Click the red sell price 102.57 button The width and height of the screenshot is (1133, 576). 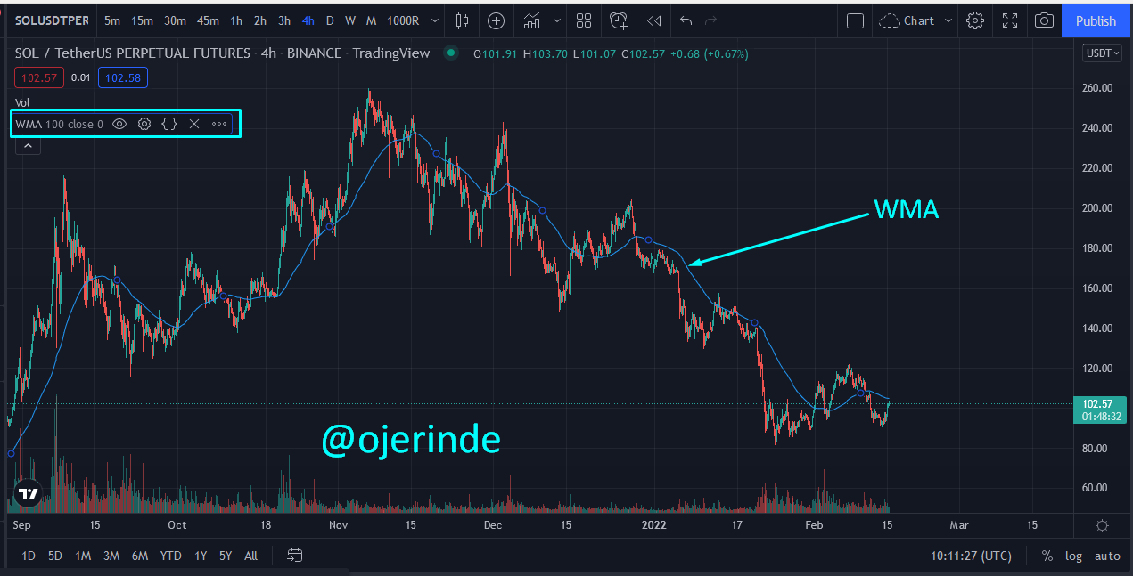pyautogui.click(x=38, y=78)
